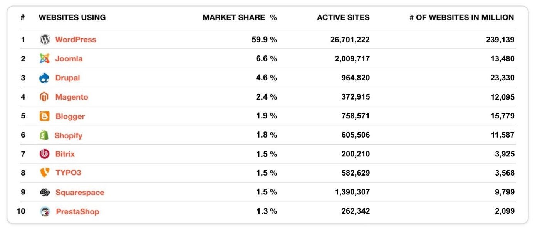Click the TYPO3 logo icon
The image size is (535, 231).
[x=45, y=173]
